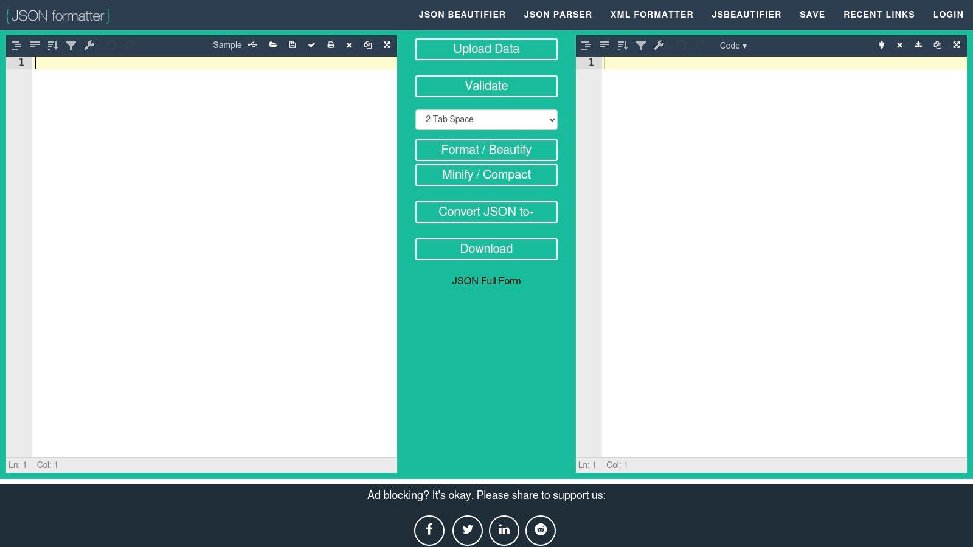Copy left editor content via the copy icon
973x547 pixels.
(x=368, y=44)
